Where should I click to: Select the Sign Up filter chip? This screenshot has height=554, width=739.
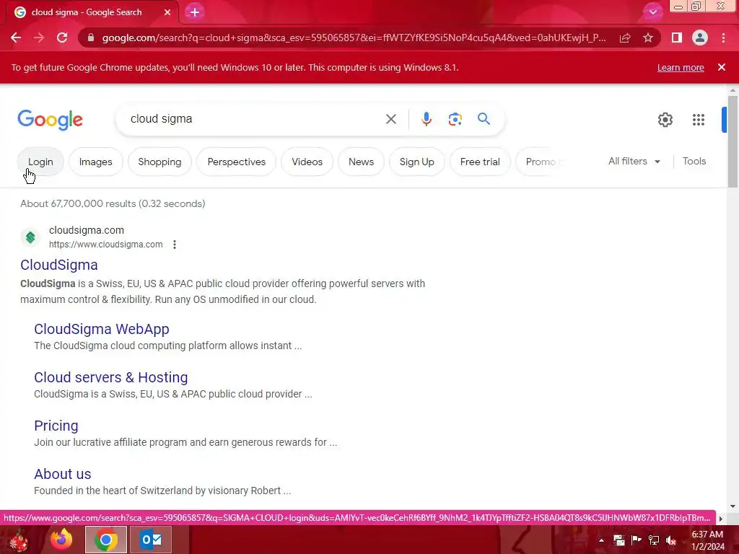click(417, 162)
